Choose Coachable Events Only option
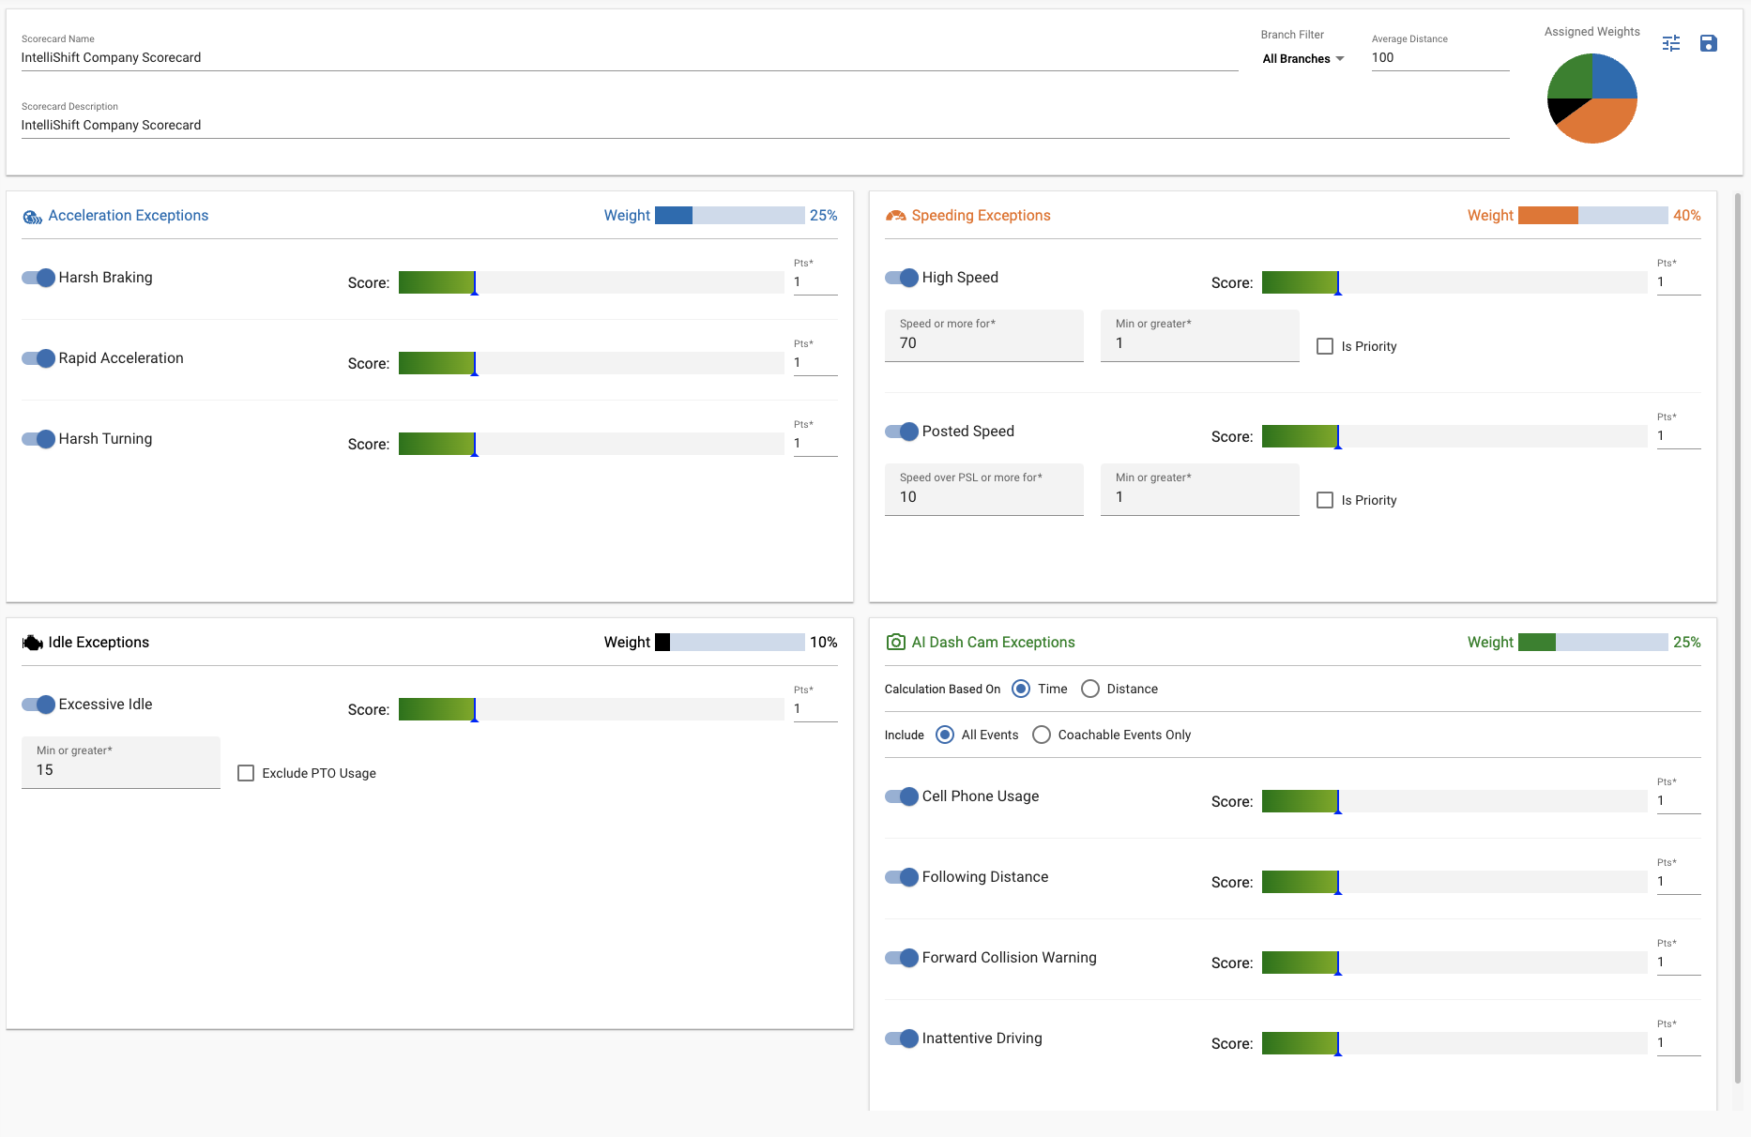Screen dimensions: 1751x1137 pos(1041,735)
